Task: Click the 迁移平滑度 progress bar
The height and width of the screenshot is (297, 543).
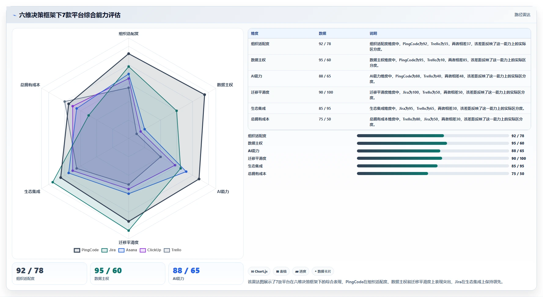Action: (433, 158)
